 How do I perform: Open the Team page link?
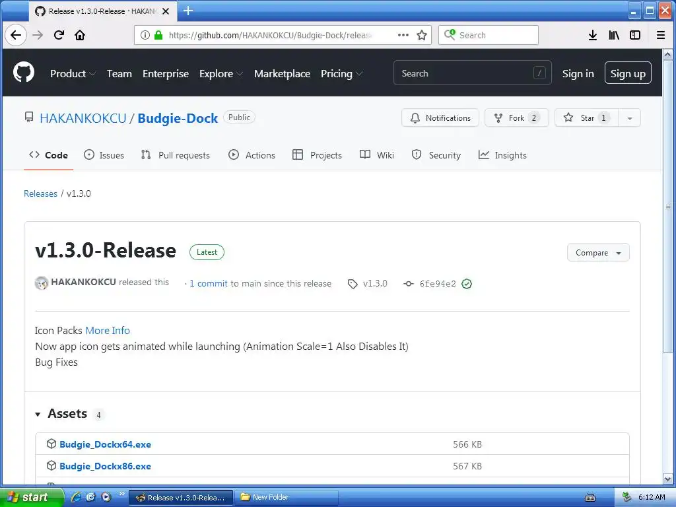tap(119, 74)
